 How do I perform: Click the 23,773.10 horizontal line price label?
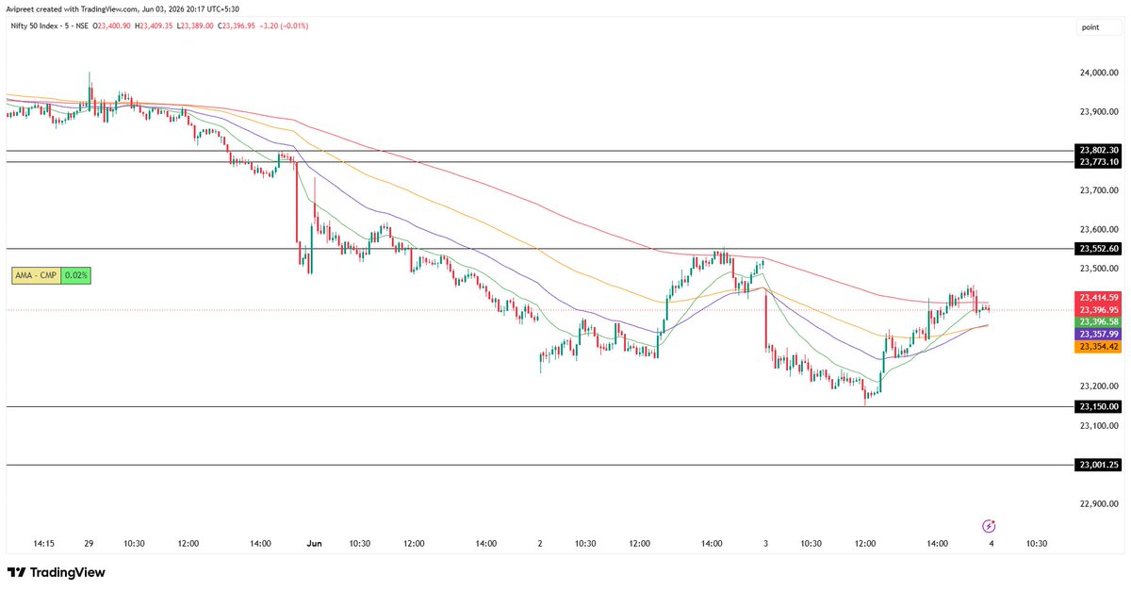[x=1099, y=162]
